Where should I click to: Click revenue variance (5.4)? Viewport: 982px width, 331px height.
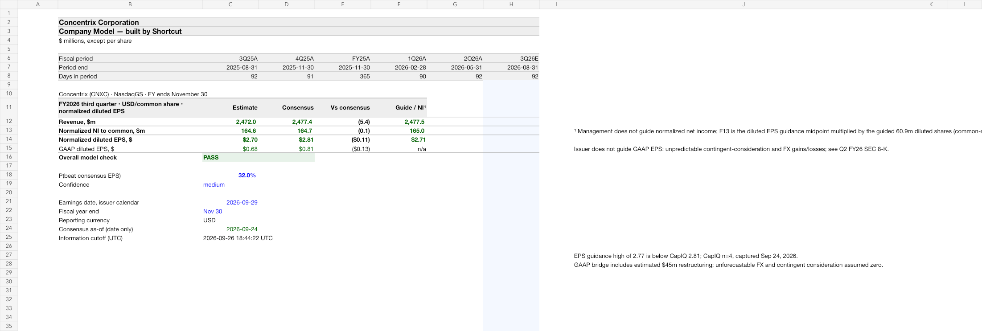tap(343, 122)
